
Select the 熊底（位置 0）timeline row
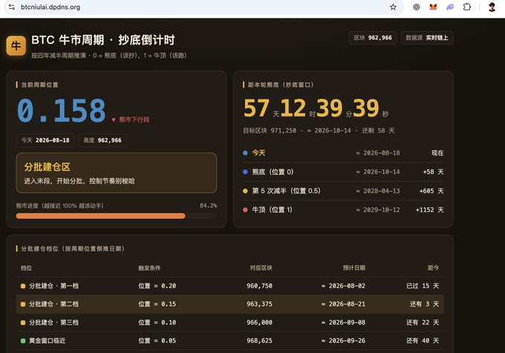[x=343, y=172]
